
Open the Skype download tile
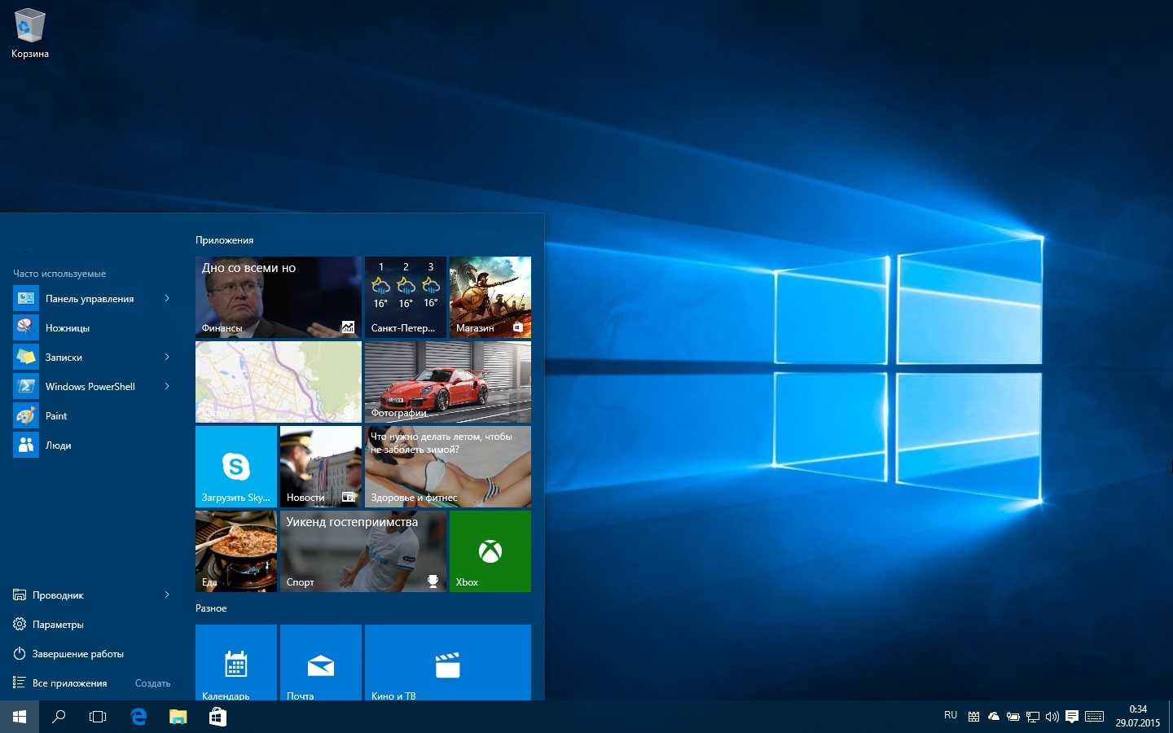pos(235,467)
